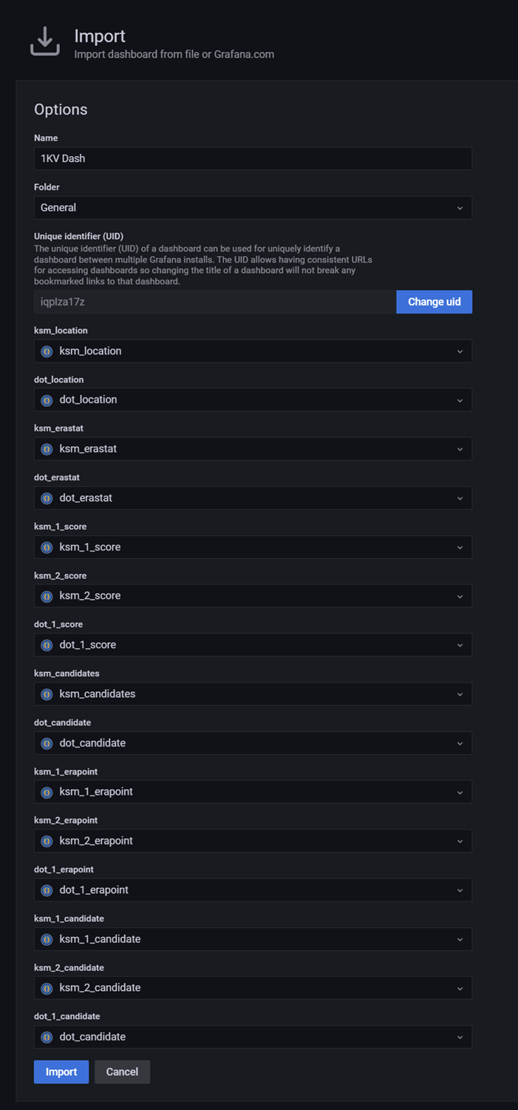Viewport: 518px width, 1110px height.
Task: Open the ksm_1_candidate datasource dropdown
Action: coord(253,939)
